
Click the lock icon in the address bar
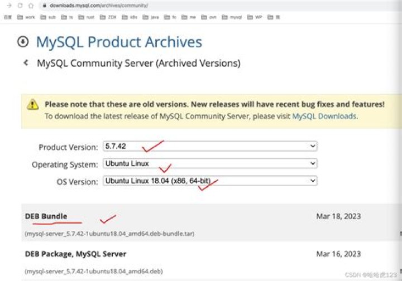tap(44, 6)
